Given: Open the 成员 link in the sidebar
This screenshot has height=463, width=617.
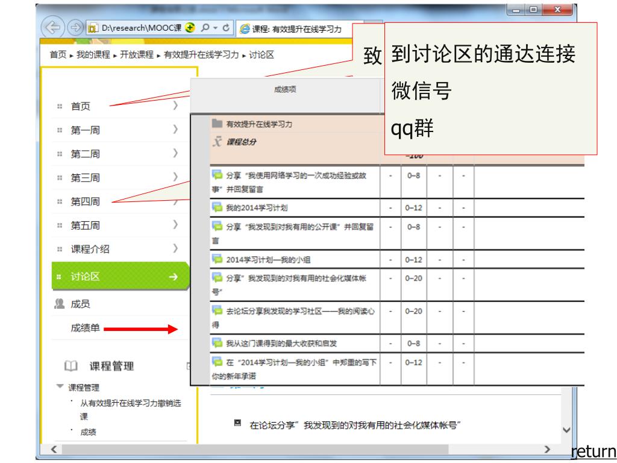Looking at the screenshot, I should (80, 304).
